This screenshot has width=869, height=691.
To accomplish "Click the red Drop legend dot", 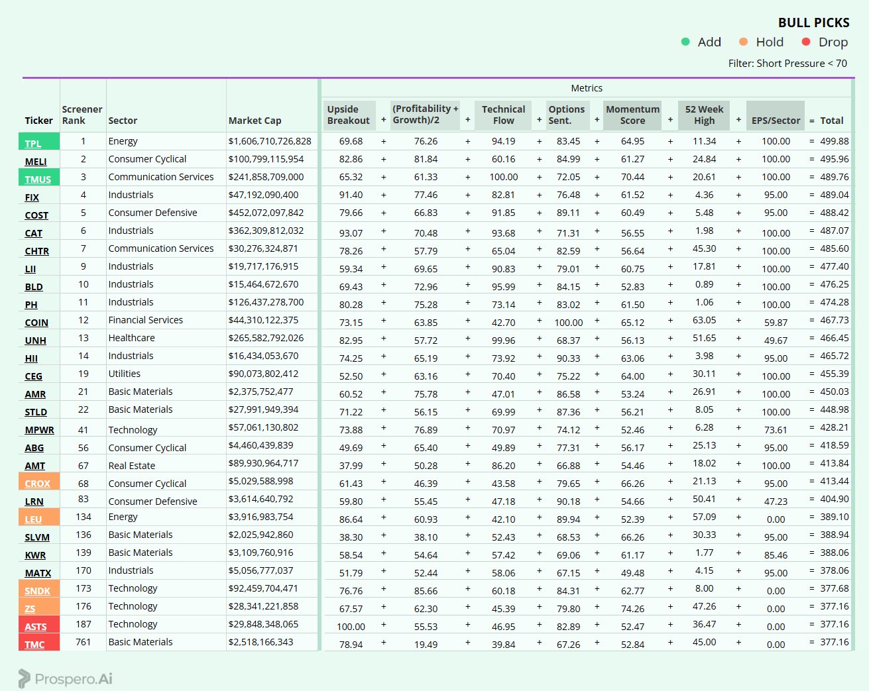I will (806, 42).
